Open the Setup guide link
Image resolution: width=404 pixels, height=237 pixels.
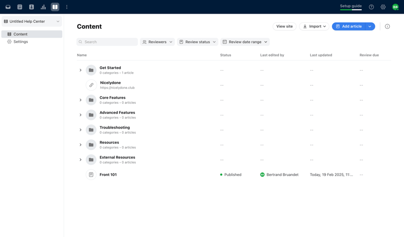point(350,6)
